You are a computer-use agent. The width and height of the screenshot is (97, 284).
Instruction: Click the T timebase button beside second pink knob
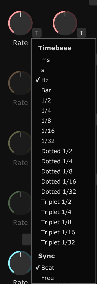[81, 33]
